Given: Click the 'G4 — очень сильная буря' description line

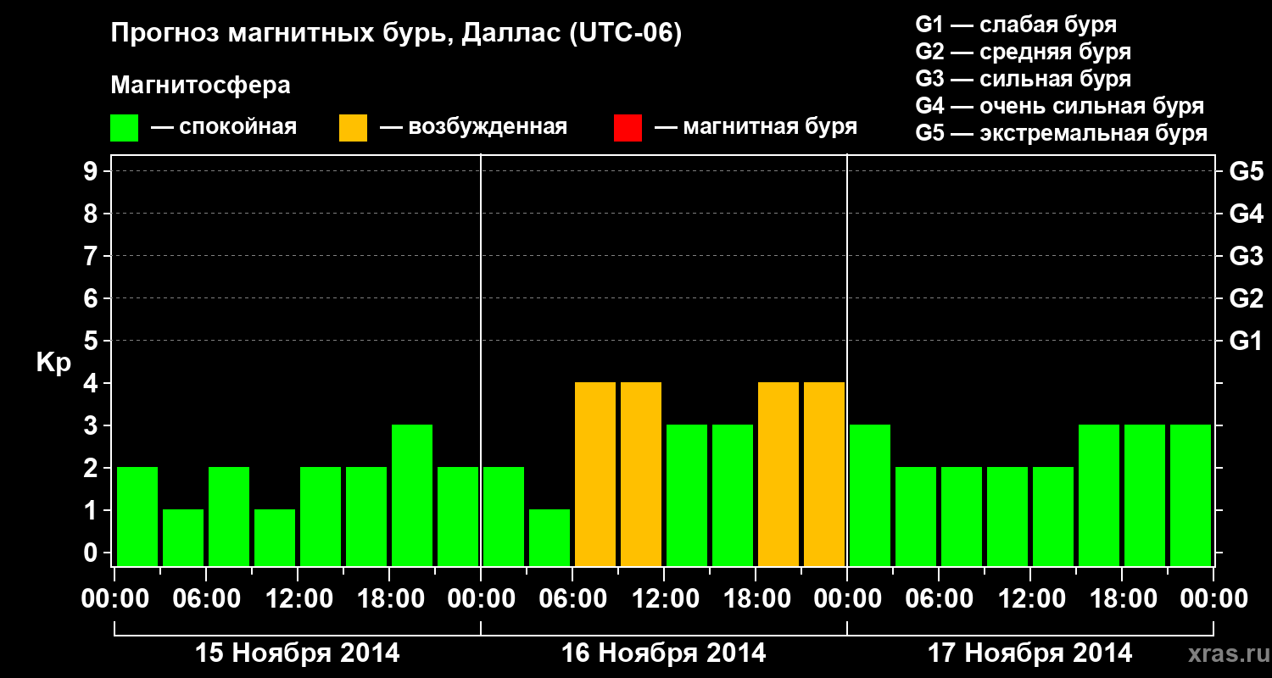Looking at the screenshot, I should pyautogui.click(x=1060, y=106).
